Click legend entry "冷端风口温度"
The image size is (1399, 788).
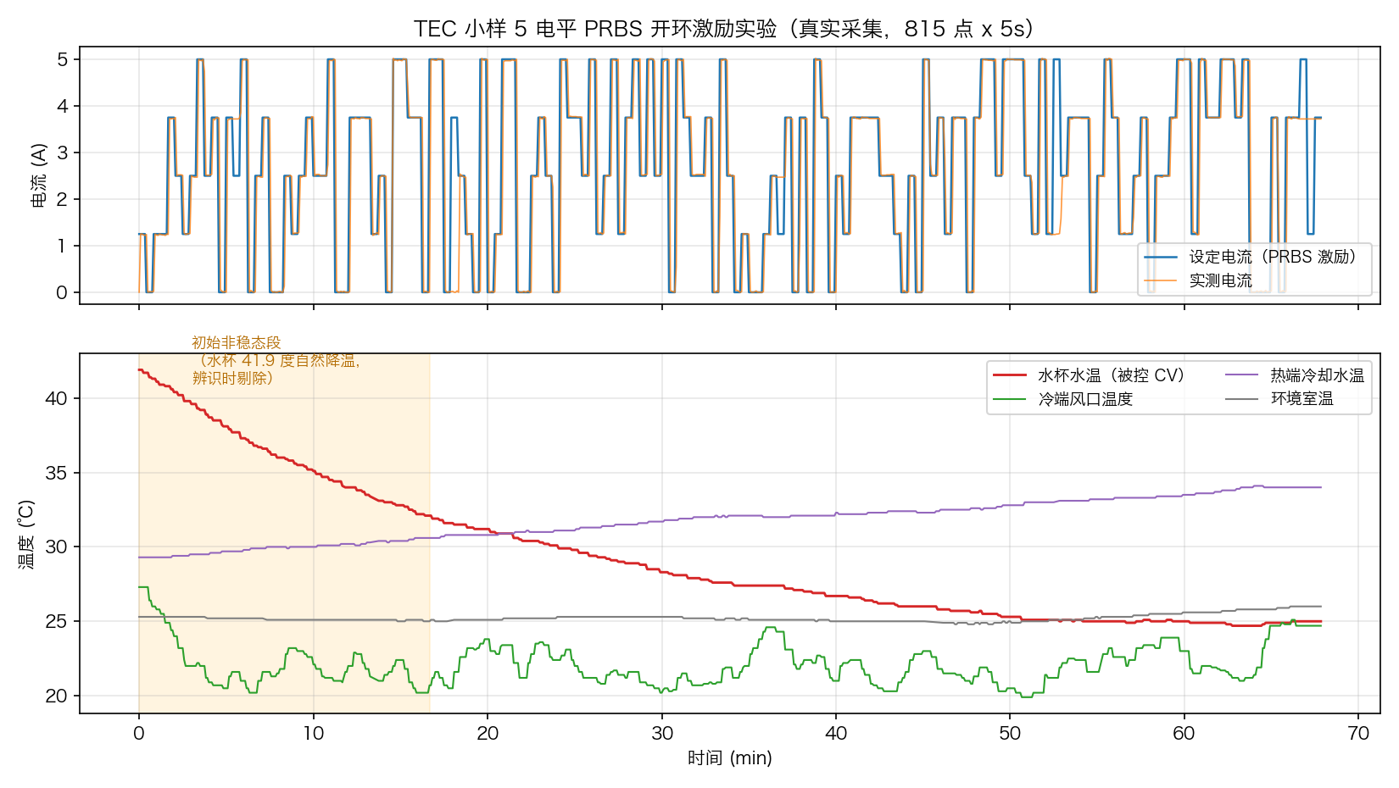coord(1085,399)
